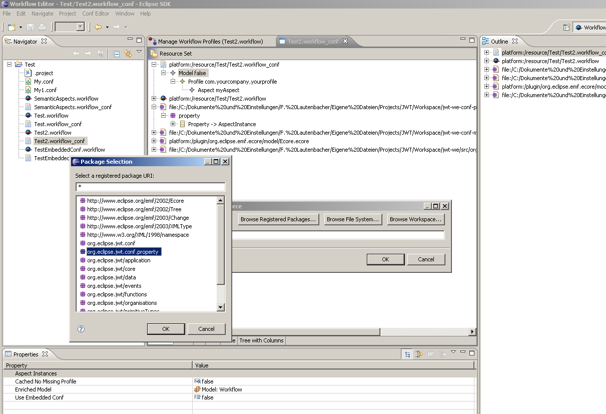Click Navigator's Back navigation arrow
The width and height of the screenshot is (606, 414).
76,54
